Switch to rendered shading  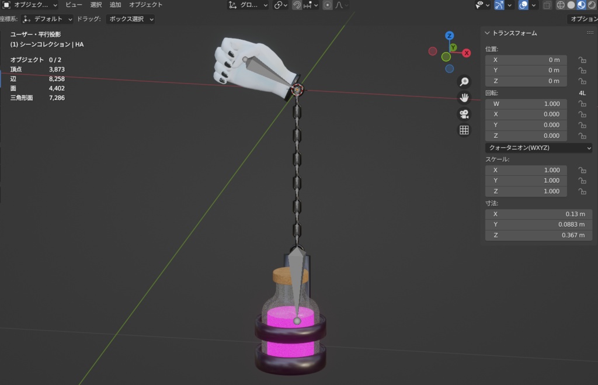click(592, 5)
